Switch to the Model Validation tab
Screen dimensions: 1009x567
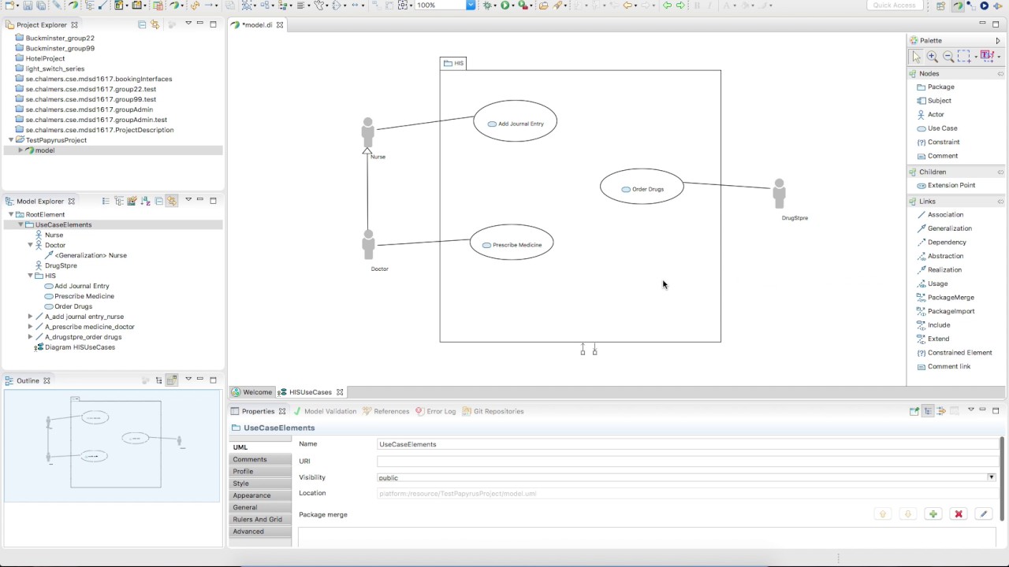[x=325, y=411]
